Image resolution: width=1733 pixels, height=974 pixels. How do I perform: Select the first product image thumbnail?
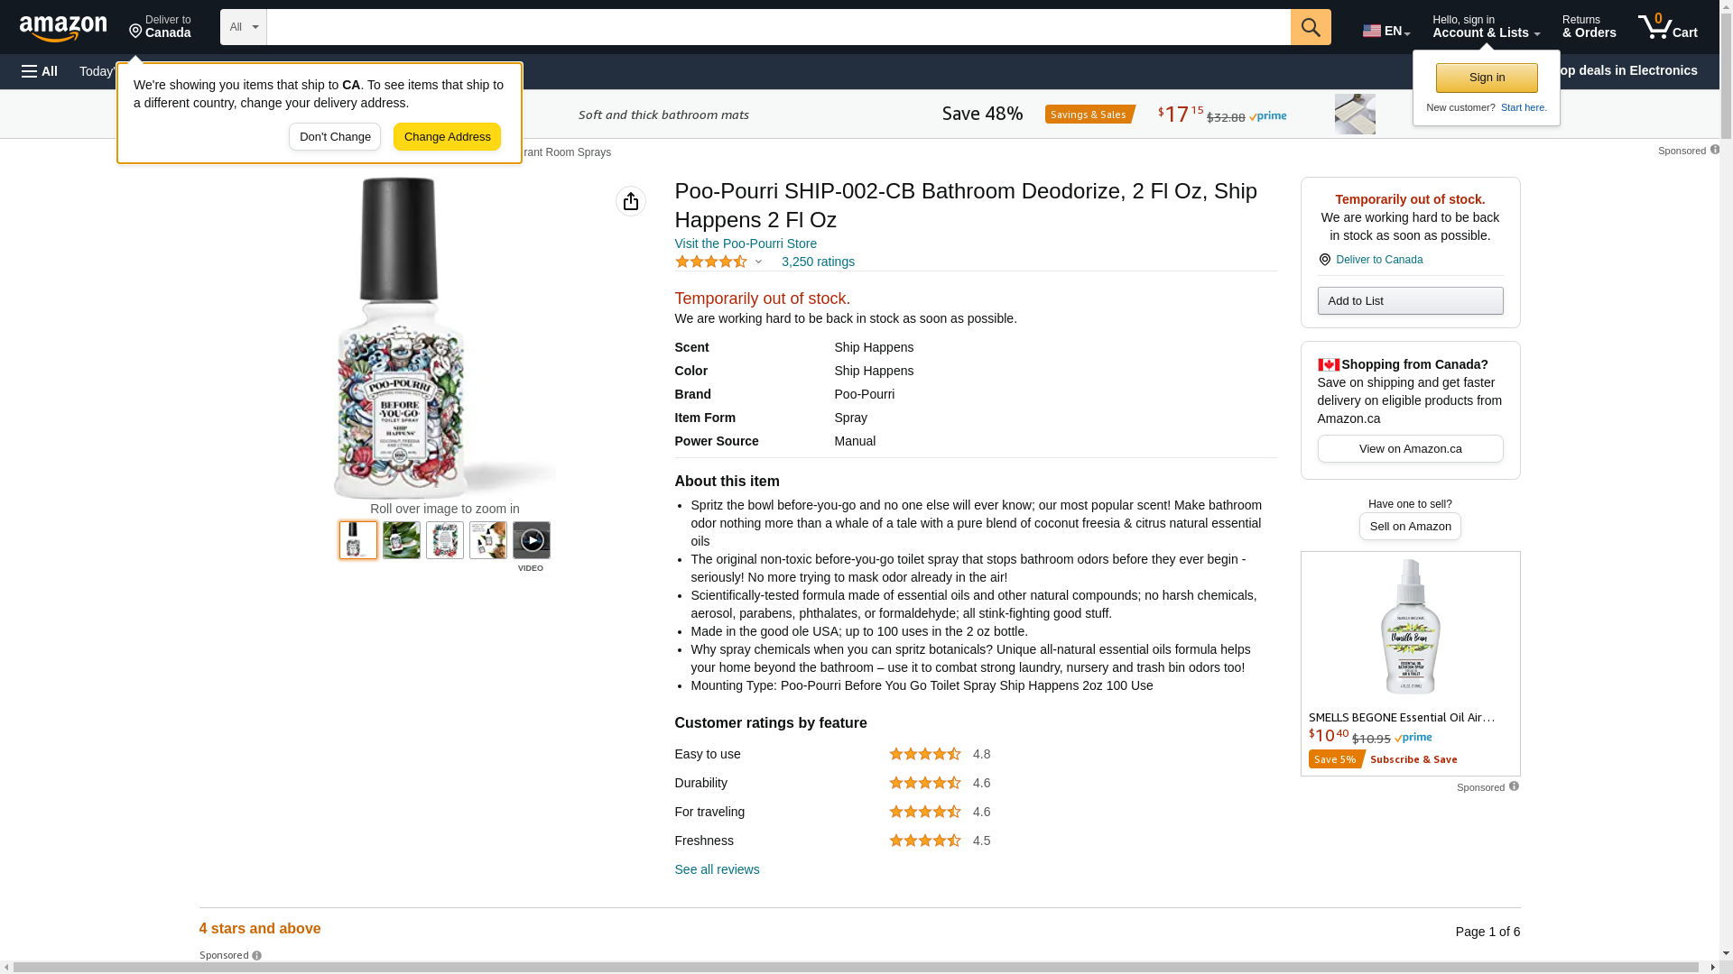click(358, 540)
